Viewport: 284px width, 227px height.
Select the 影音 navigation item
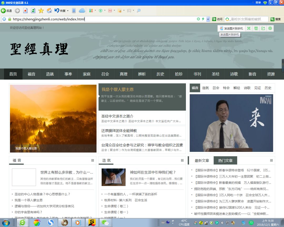click(x=252, y=74)
